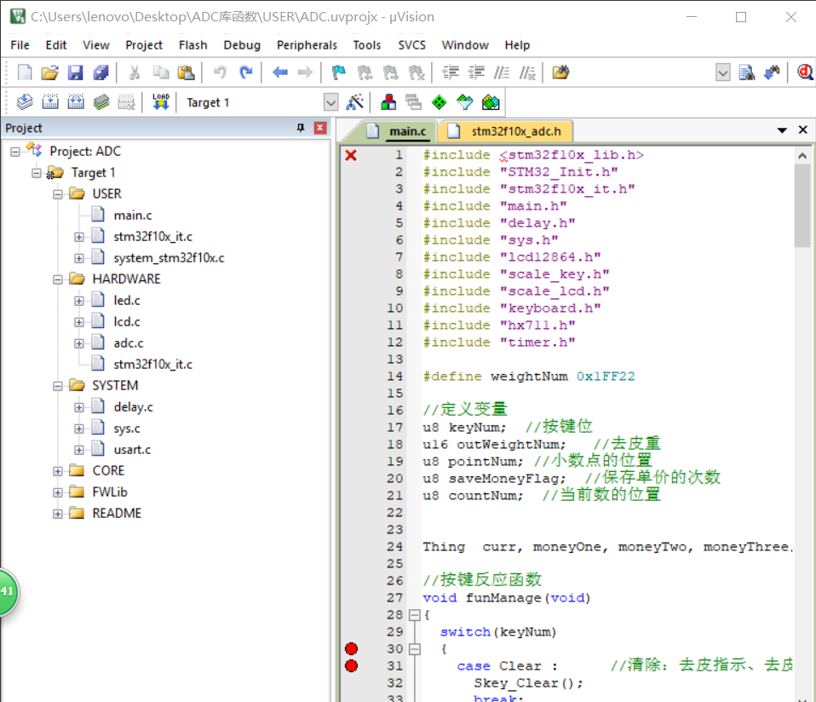
Task: Indent the selected lines
Action: click(451, 72)
